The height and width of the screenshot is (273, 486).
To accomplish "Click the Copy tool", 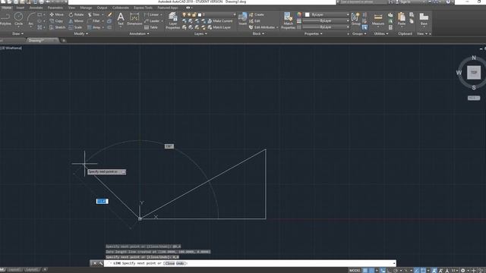I will coord(56,21).
